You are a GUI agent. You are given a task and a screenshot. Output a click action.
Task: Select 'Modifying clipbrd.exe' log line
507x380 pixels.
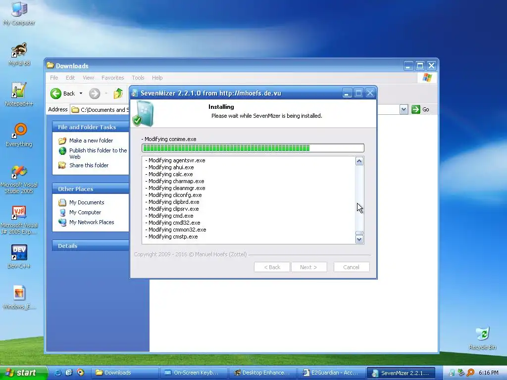[172, 202]
